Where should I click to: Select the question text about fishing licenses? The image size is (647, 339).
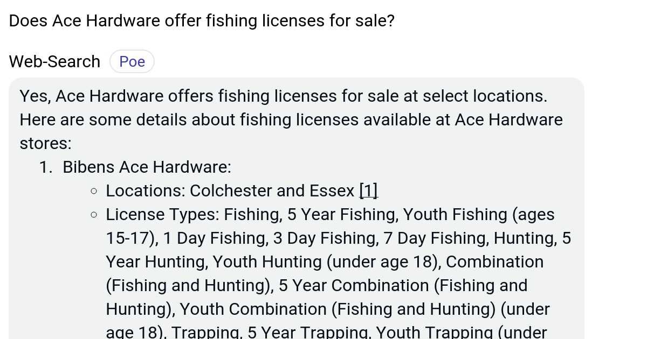coord(201,20)
